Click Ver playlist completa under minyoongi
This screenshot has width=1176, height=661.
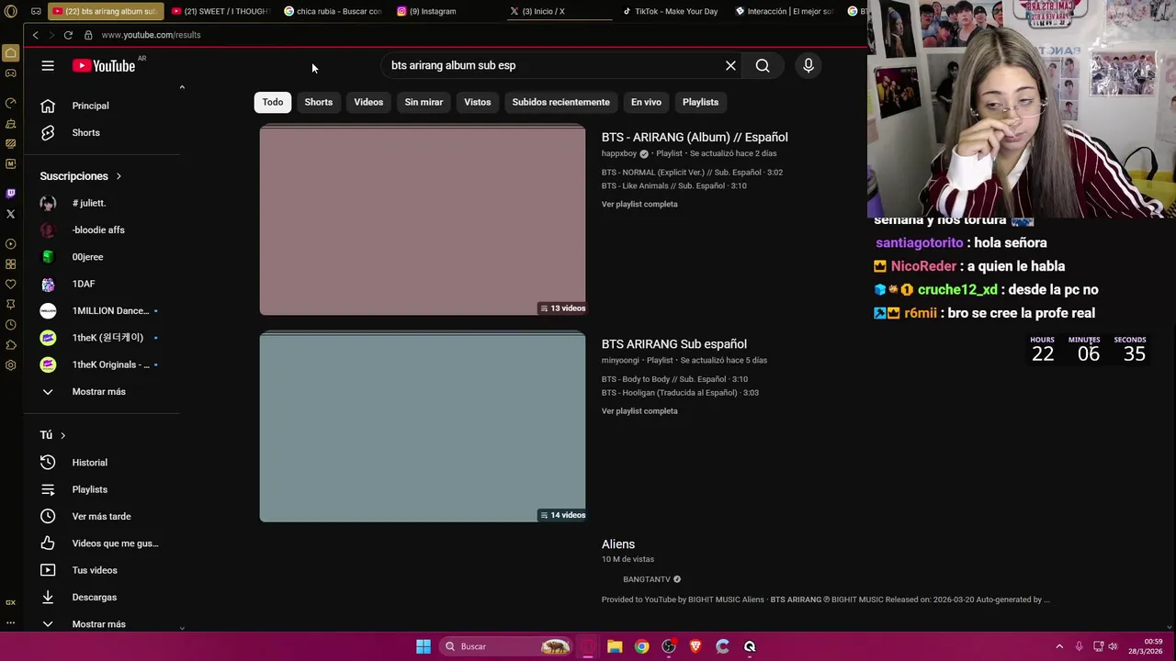pyautogui.click(x=639, y=410)
